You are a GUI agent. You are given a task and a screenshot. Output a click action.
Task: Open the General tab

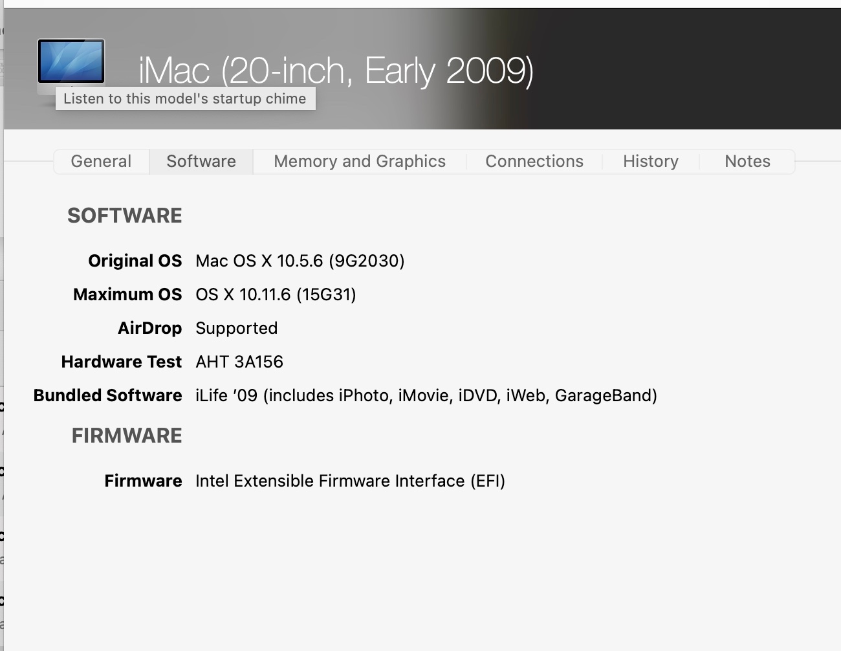pos(101,161)
